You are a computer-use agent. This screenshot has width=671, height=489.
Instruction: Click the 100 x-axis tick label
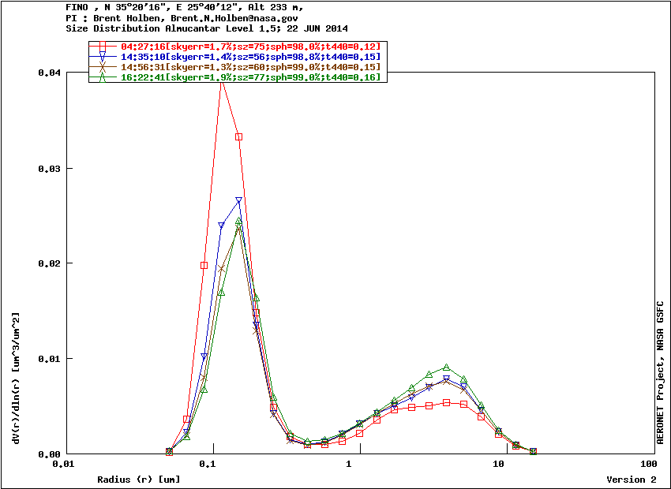click(649, 465)
